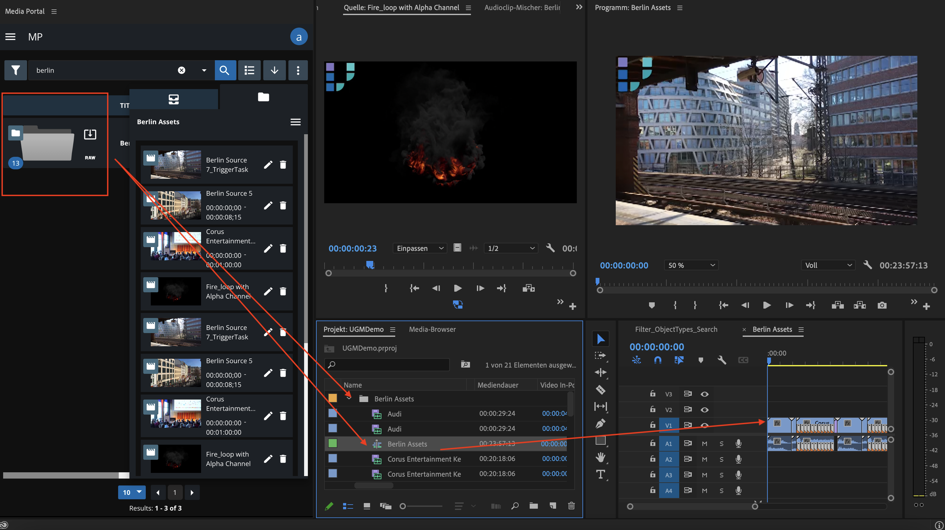This screenshot has height=530, width=945.
Task: Click the blue search button
Action: (225, 70)
